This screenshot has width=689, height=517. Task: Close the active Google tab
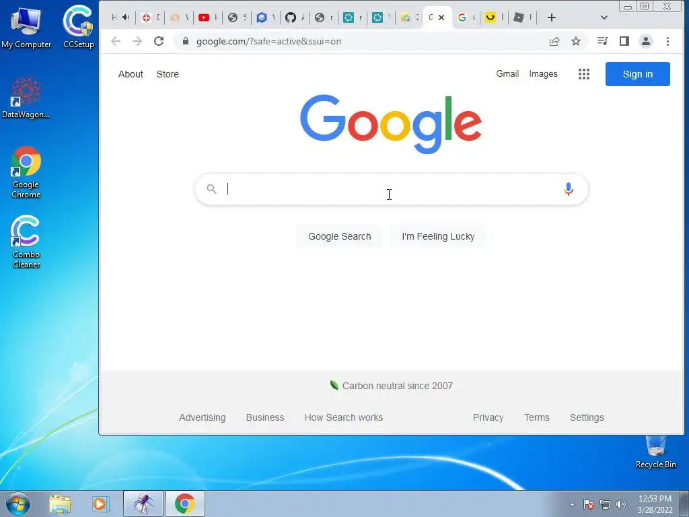pos(441,18)
